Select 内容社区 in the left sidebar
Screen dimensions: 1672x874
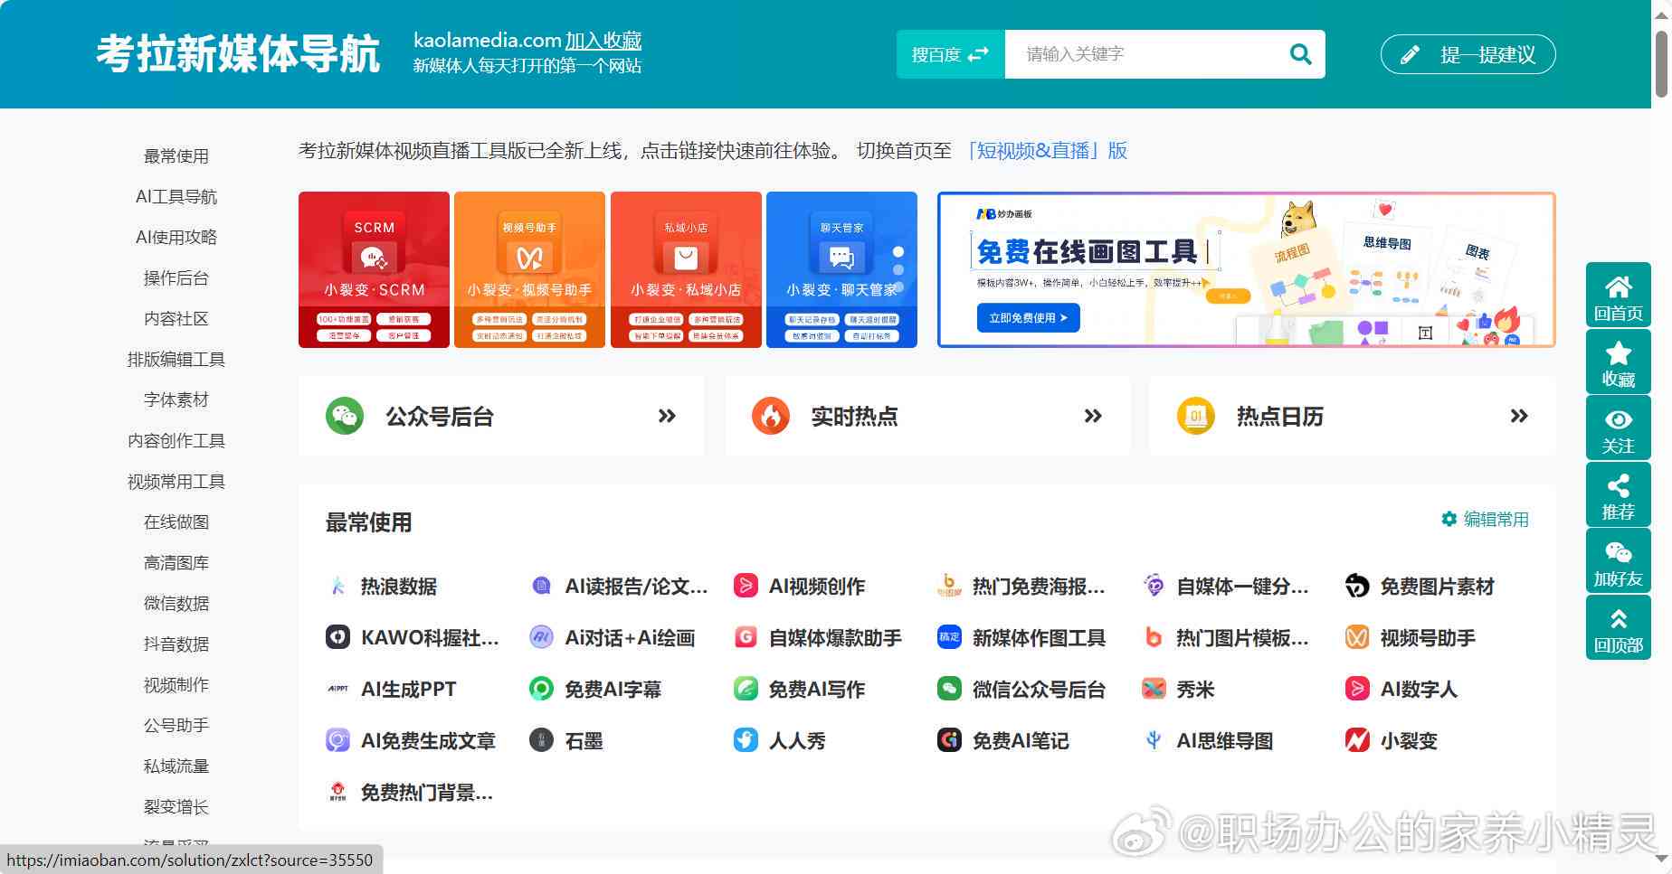176,318
